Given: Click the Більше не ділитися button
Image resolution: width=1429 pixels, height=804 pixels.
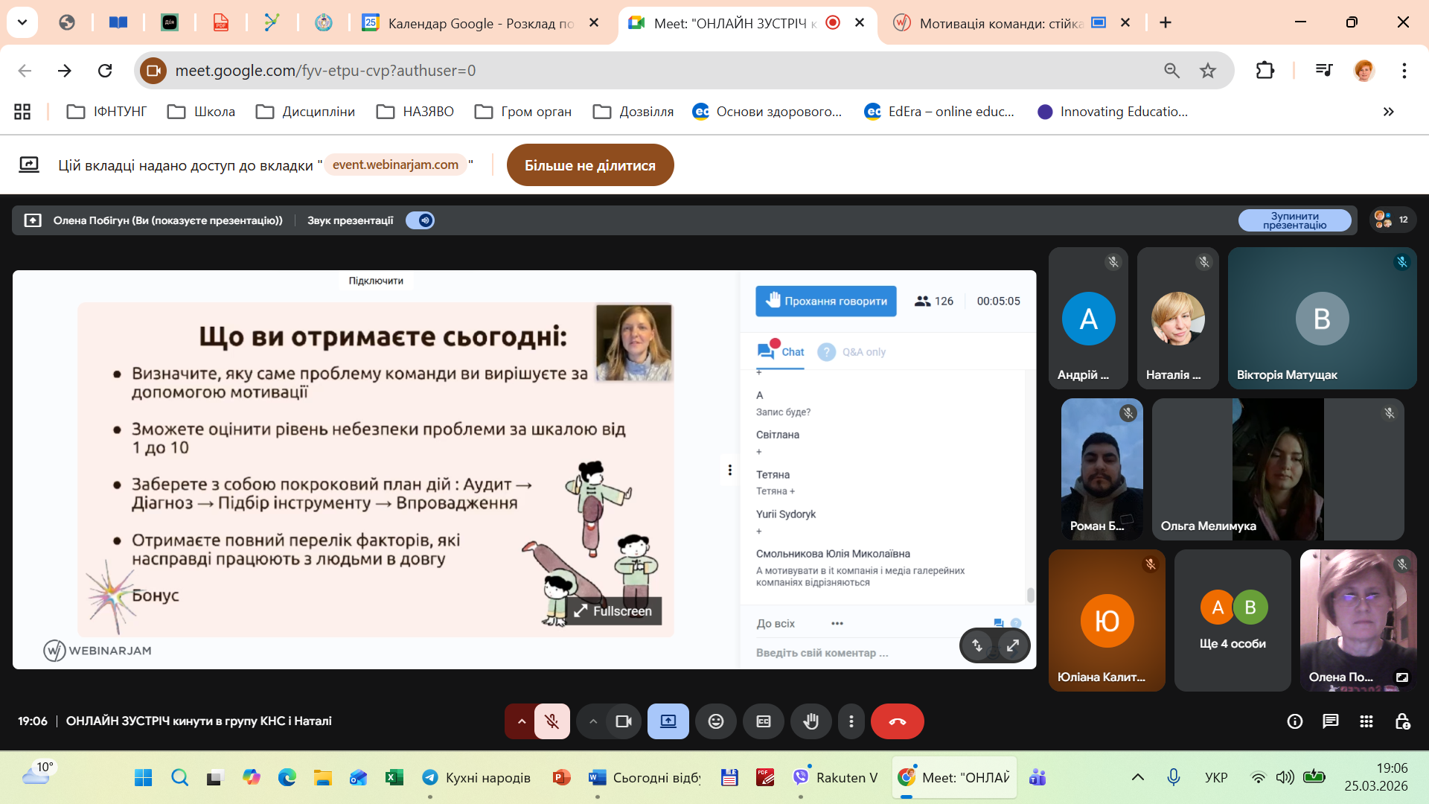Looking at the screenshot, I should (589, 165).
